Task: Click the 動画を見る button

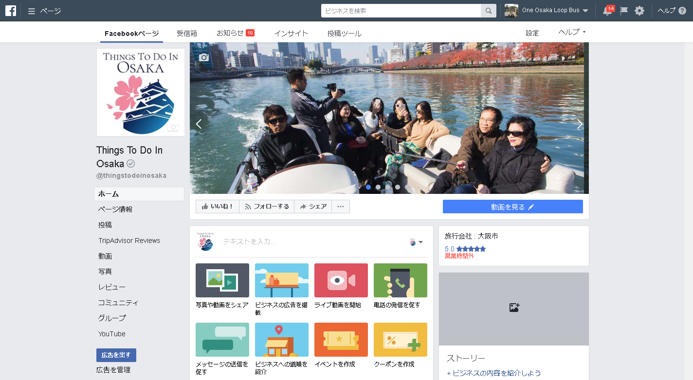Action: click(513, 207)
